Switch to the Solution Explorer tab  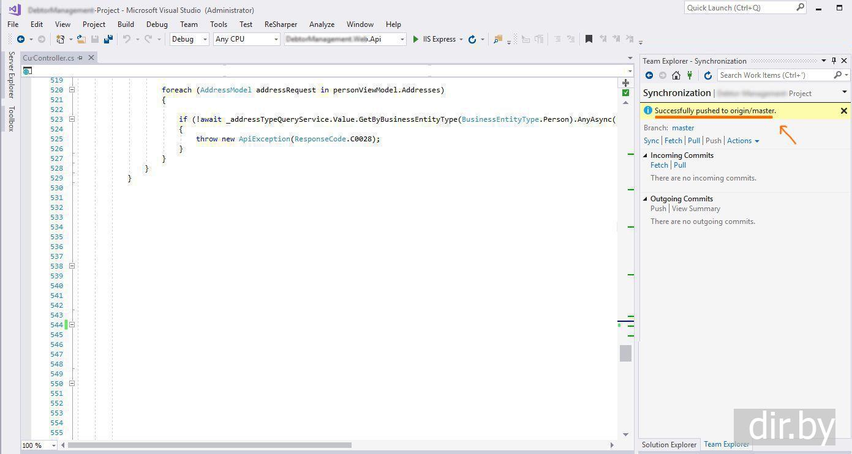pyautogui.click(x=669, y=445)
